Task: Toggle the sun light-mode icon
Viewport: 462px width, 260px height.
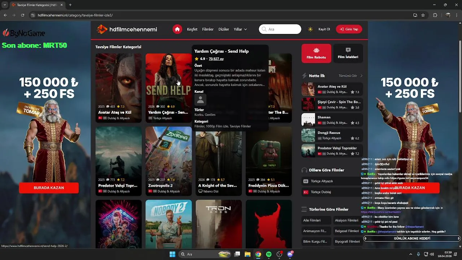Action: point(310,29)
